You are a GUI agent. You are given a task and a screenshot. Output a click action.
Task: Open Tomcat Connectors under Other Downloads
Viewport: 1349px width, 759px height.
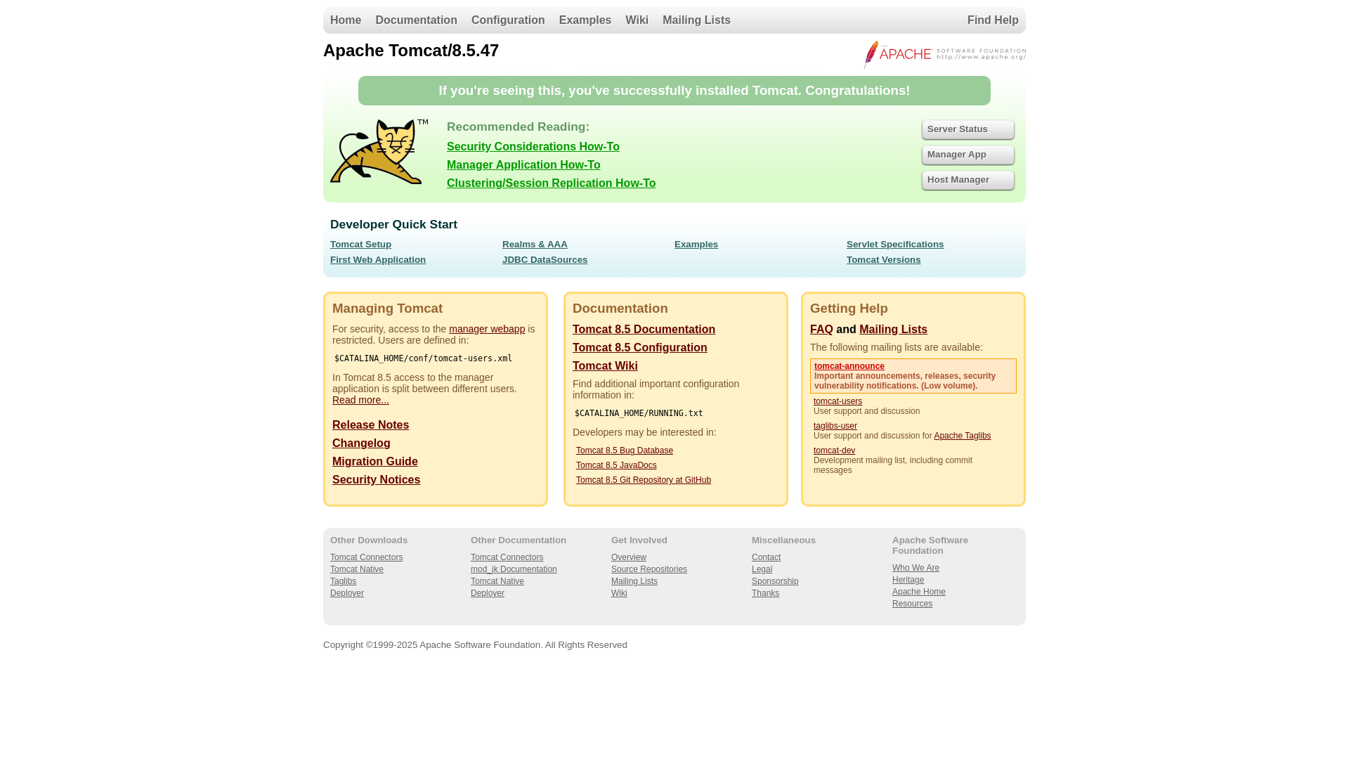coord(366,557)
